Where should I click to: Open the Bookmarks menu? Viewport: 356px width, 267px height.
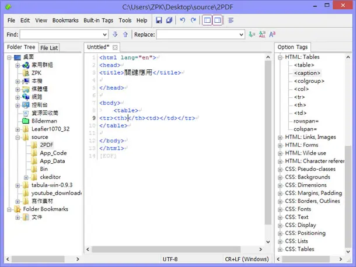click(x=65, y=20)
